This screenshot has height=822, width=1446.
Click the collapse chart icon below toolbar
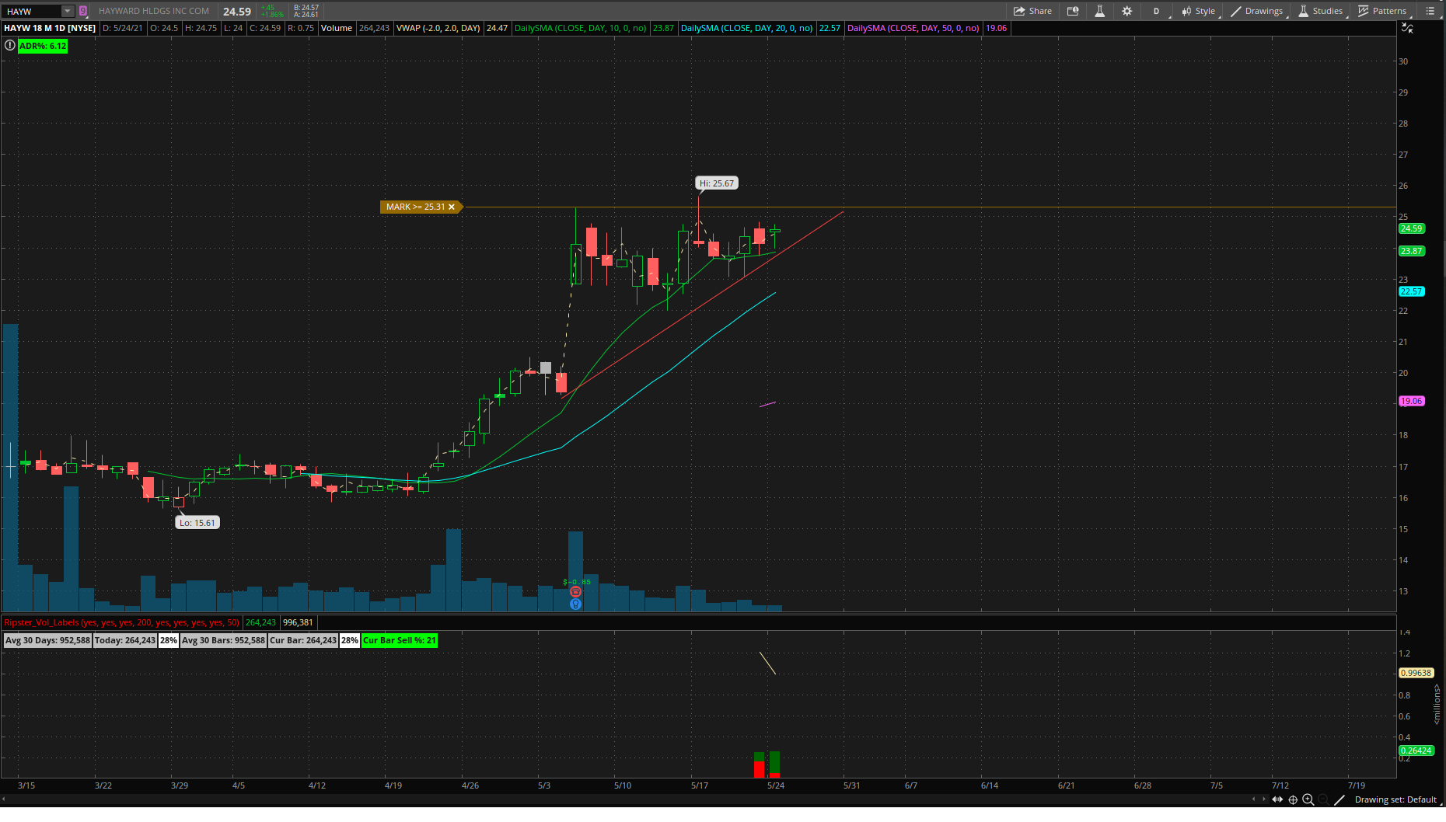(x=1406, y=28)
